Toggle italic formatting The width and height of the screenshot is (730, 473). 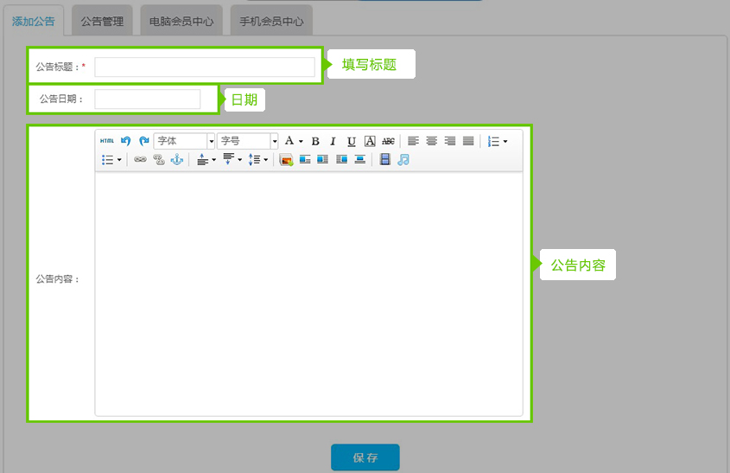point(333,141)
